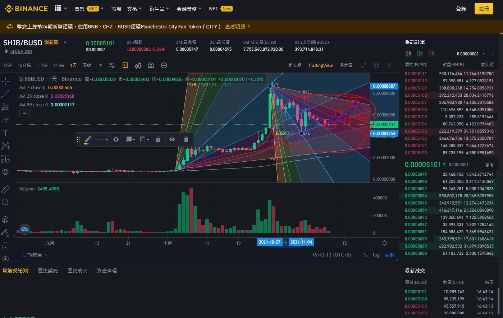This screenshot has width=503, height=318.
Task: Select the trend line drawing tool
Action: click(x=5, y=94)
